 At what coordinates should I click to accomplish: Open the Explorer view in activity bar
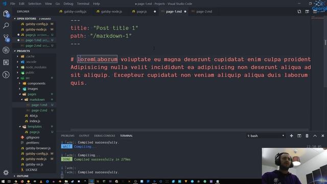click(6, 14)
